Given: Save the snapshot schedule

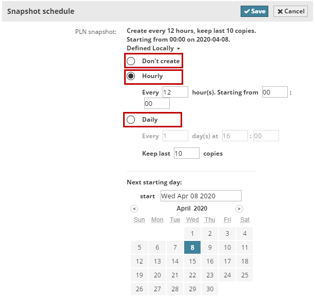Looking at the screenshot, I should tap(254, 11).
